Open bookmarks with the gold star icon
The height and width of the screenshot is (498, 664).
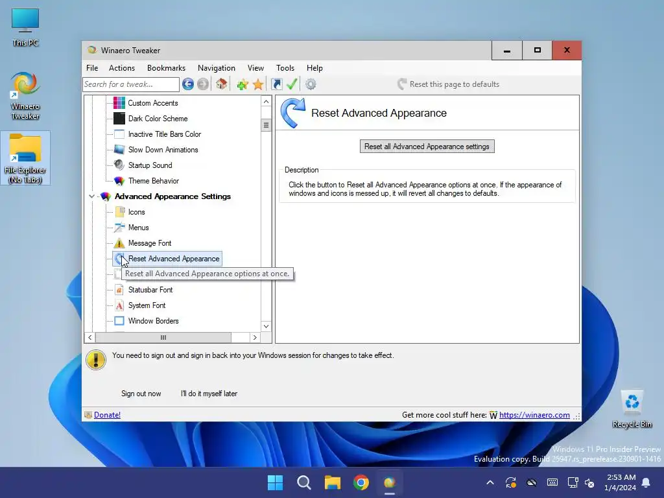click(x=258, y=84)
